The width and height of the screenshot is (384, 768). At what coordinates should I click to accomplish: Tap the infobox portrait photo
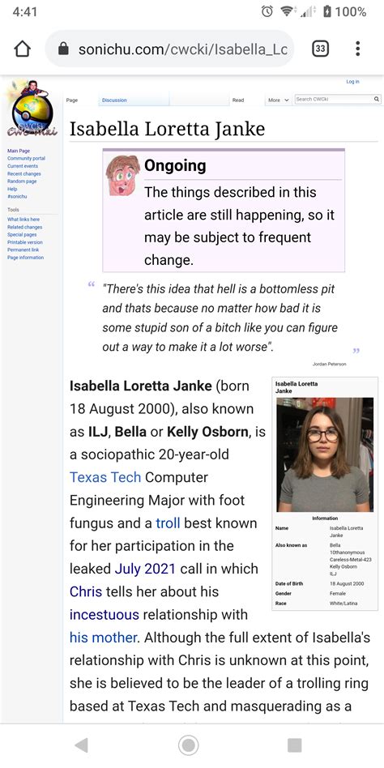click(x=322, y=454)
